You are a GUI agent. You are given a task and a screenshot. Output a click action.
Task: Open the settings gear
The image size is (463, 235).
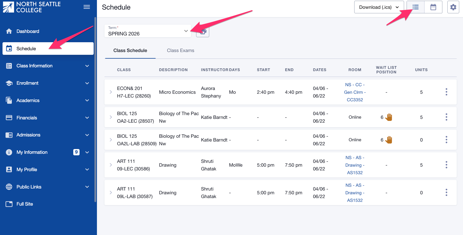pos(453,7)
